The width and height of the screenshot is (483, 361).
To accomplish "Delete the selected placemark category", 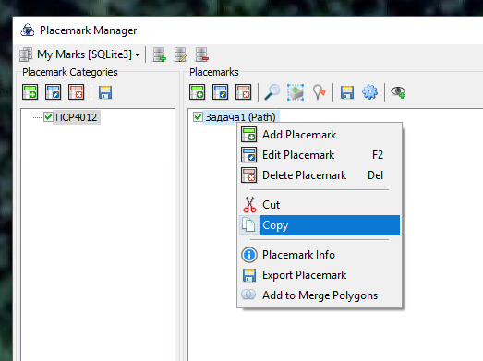I will pos(76,92).
